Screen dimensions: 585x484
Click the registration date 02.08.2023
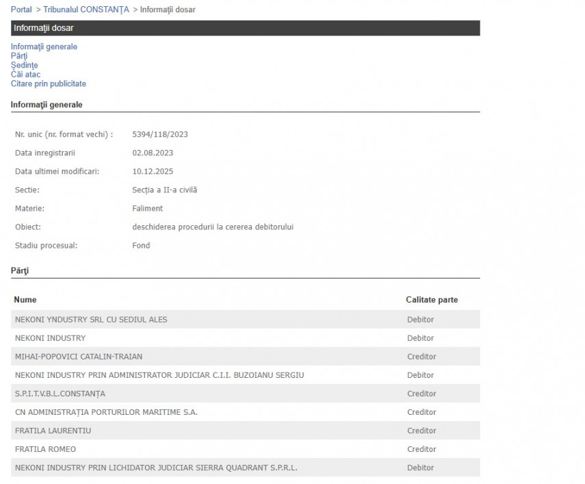click(x=152, y=153)
